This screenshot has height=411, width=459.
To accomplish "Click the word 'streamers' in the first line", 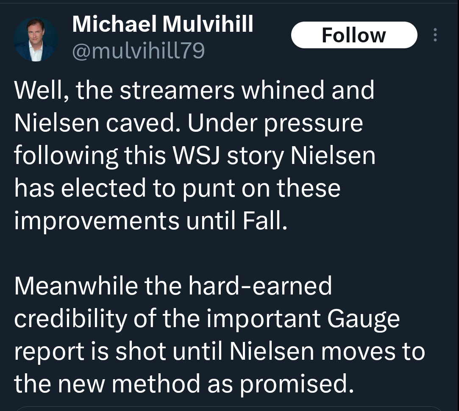I will tap(177, 91).
